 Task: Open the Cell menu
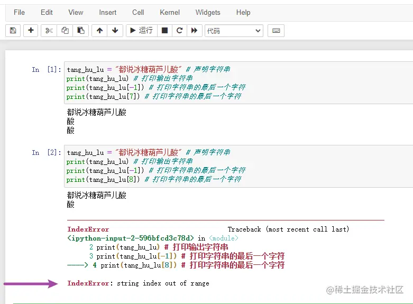coord(138,12)
